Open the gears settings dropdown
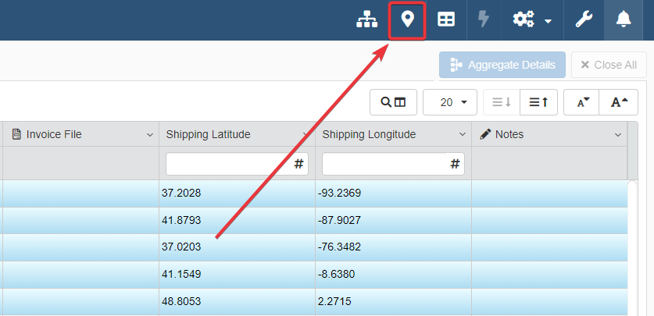This screenshot has height=316, width=654. point(532,20)
